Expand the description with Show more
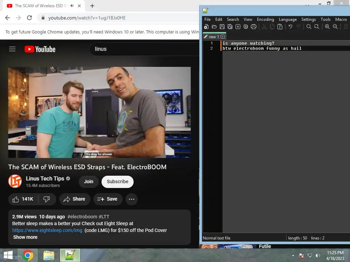The width and height of the screenshot is (350, 262). (25, 237)
